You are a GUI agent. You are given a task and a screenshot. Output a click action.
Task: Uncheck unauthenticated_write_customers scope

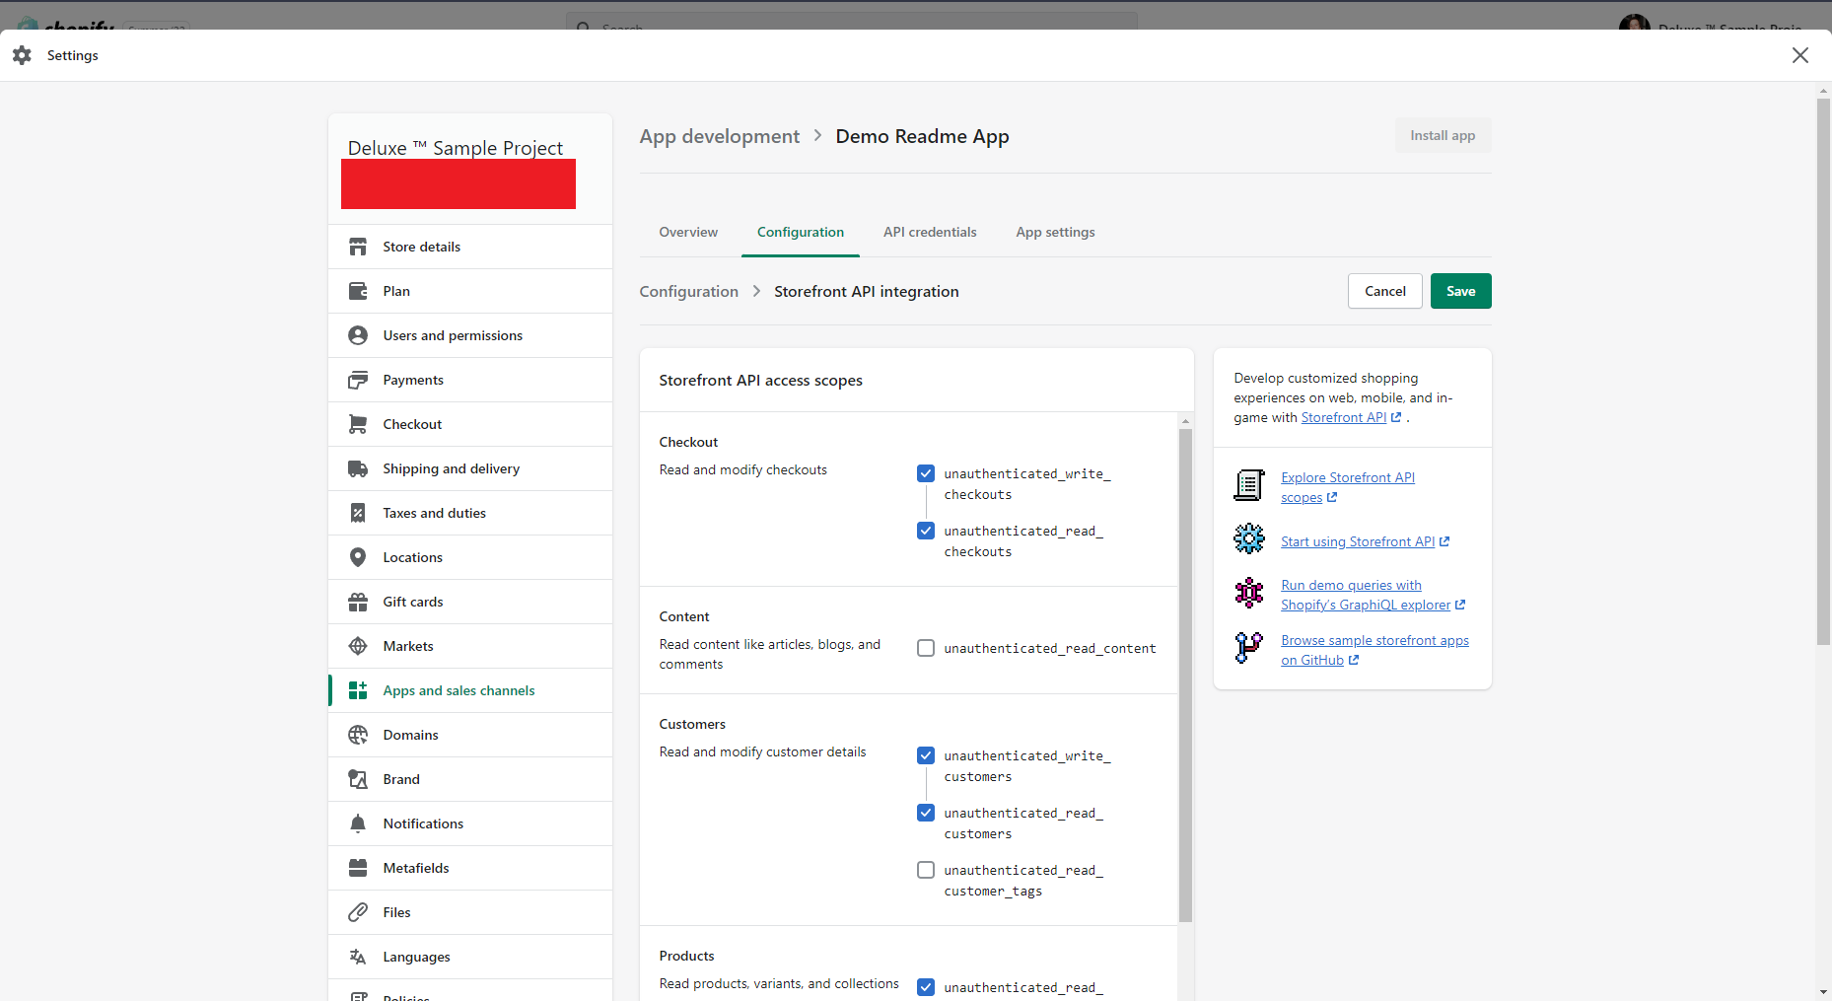click(x=926, y=755)
